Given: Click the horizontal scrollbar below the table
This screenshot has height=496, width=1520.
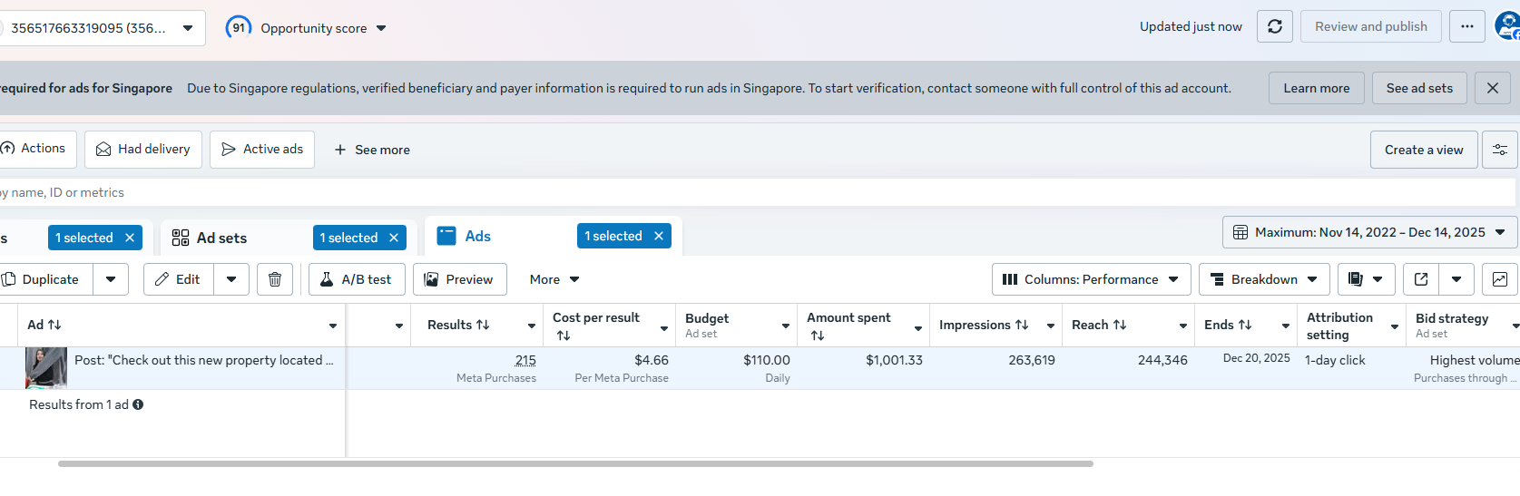Looking at the screenshot, I should (575, 463).
